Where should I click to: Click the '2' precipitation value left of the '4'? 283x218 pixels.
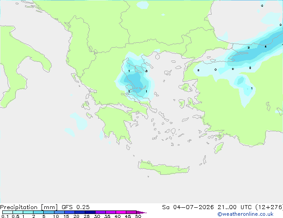point(249,48)
